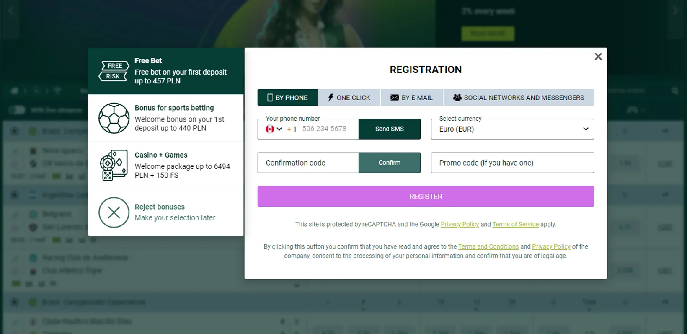This screenshot has width=687, height=334.
Task: Select the Free Bet risk-free bonus icon
Action: 114,71
